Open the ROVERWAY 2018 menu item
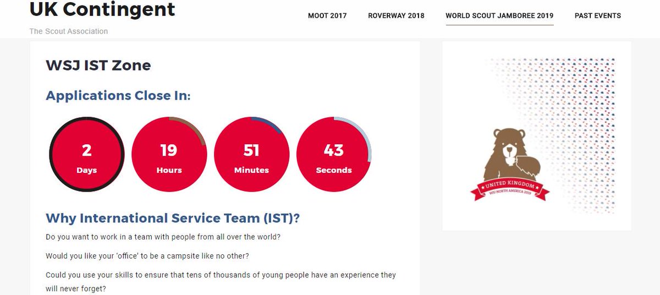This screenshot has height=295, width=660. click(396, 15)
